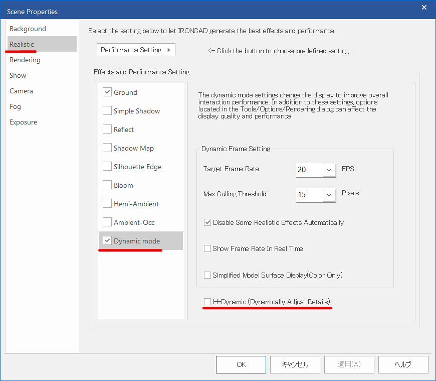
Task: Uncheck Disable Some Realistic Effects Automatically
Action: click(207, 222)
